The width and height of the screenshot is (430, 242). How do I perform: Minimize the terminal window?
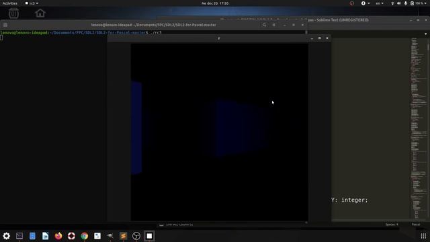[285, 25]
